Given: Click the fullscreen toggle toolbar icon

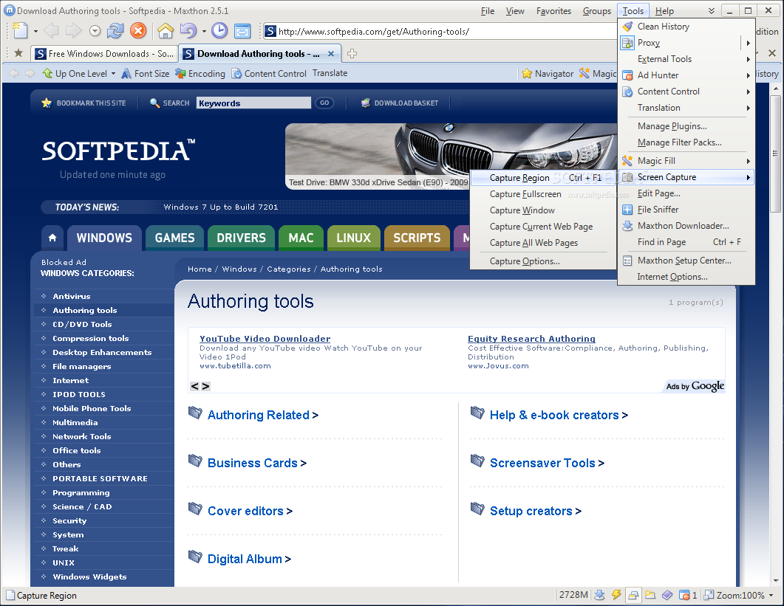Looking at the screenshot, I should coord(242,31).
